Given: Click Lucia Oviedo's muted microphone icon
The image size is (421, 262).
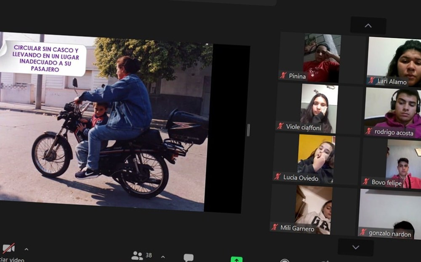Looking at the screenshot, I should [x=277, y=177].
